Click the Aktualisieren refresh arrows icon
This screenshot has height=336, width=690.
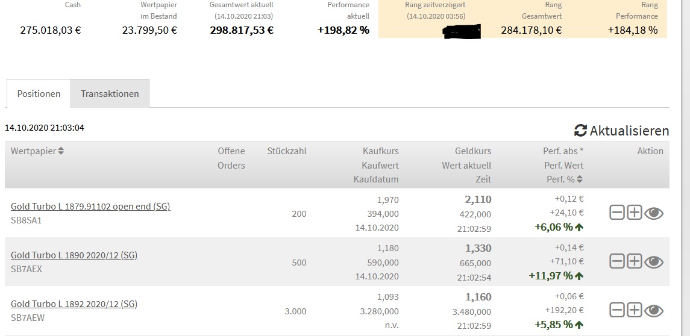[x=580, y=131]
